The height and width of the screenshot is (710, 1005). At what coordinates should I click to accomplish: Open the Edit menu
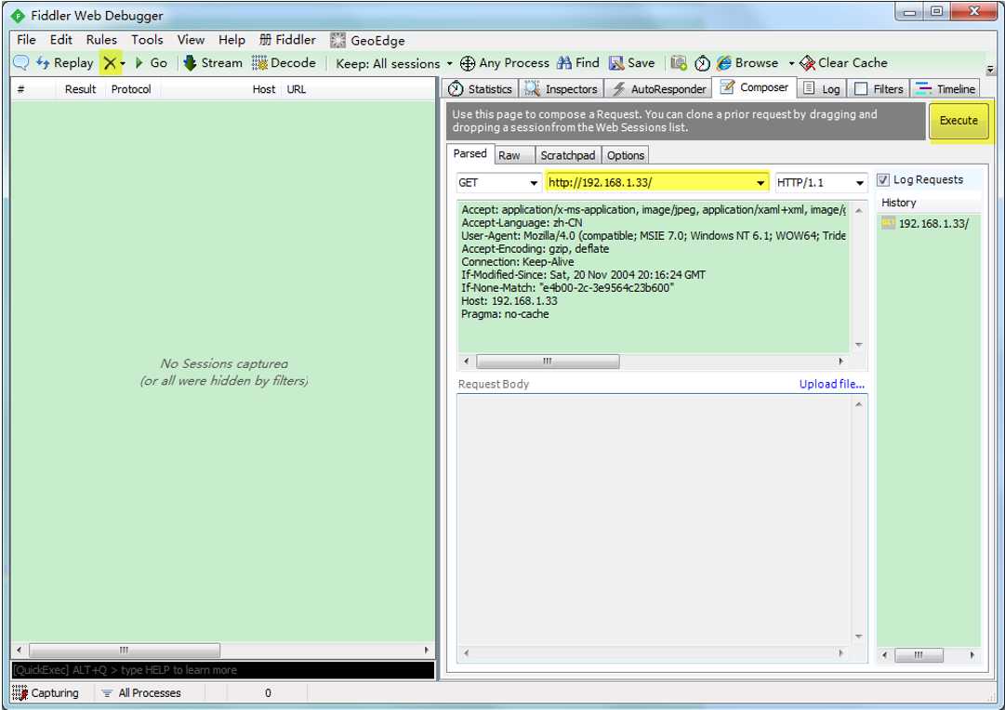click(60, 40)
